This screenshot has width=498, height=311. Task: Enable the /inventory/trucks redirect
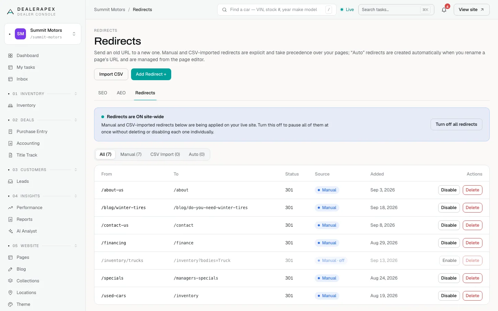[x=449, y=261]
